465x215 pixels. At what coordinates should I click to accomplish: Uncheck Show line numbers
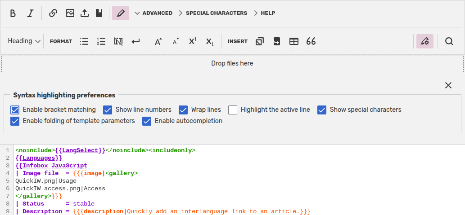[108, 110]
